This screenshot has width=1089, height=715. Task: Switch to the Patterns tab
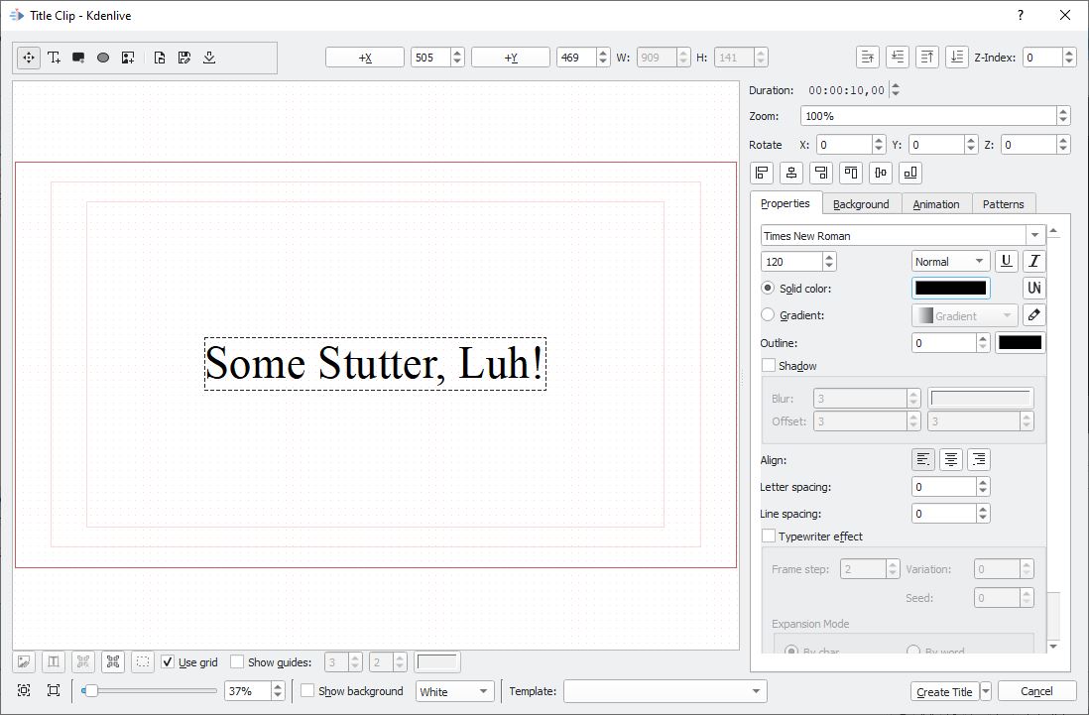[x=1004, y=204]
